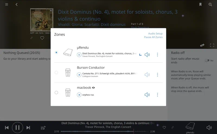Open volume control for µRendu zone
The width and height of the screenshot is (217, 134).
coord(147,55)
